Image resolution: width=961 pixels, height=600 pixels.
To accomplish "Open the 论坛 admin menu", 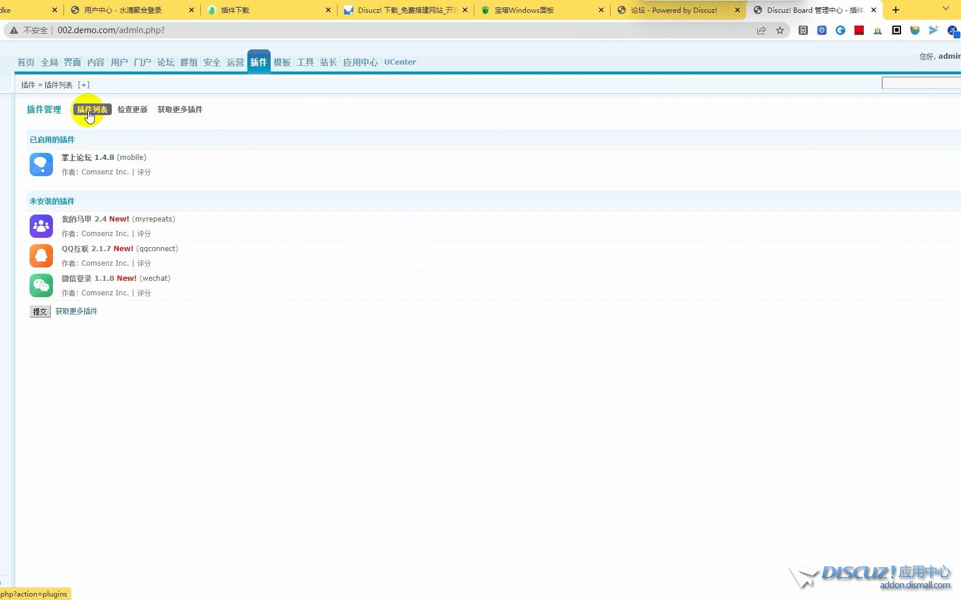I will [x=165, y=62].
